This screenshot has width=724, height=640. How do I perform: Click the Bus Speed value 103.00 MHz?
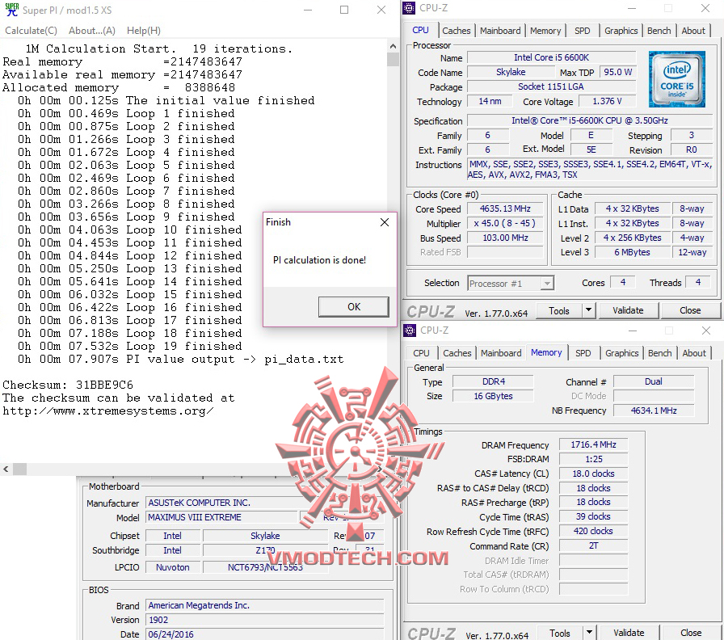505,238
